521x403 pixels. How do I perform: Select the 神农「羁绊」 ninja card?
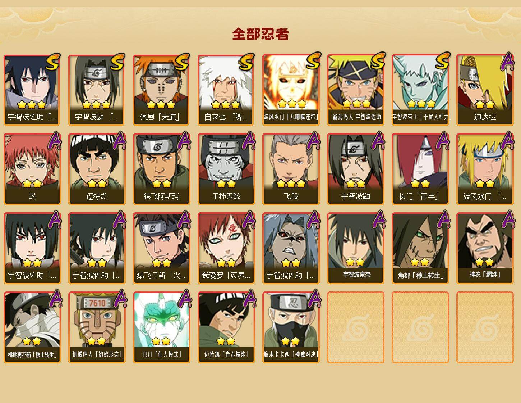click(485, 248)
